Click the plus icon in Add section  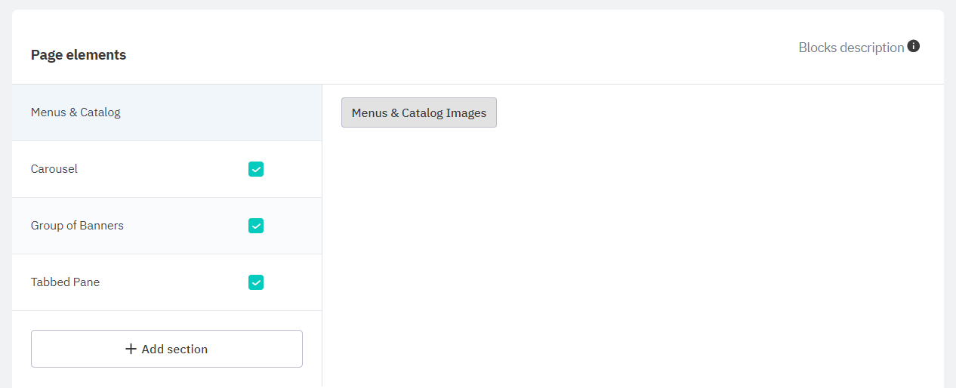click(x=131, y=349)
